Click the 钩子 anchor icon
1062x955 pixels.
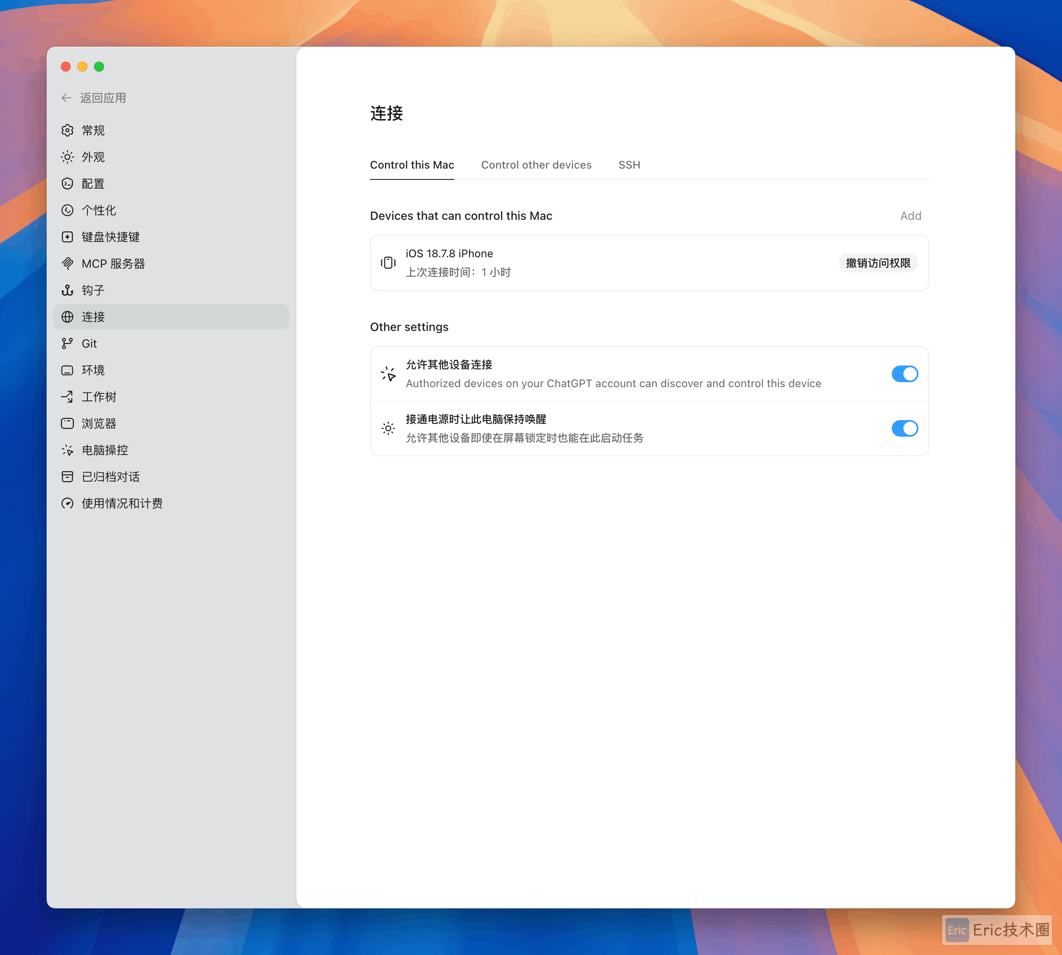[67, 290]
